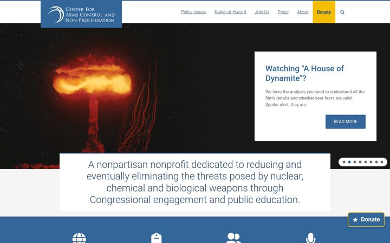This screenshot has width=390, height=243.
Task: Click the people group icon in the blue band
Action: 233,238
